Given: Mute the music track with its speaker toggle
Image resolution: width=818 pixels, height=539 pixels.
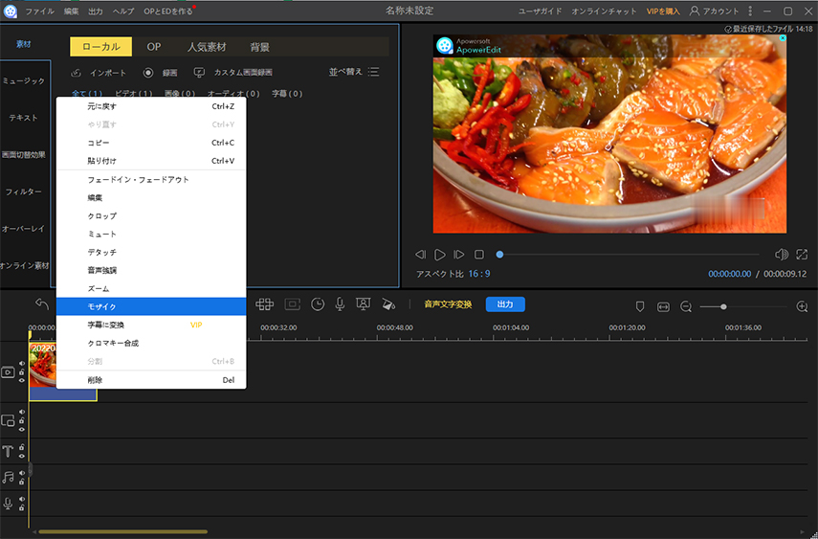Looking at the screenshot, I should tap(21, 472).
